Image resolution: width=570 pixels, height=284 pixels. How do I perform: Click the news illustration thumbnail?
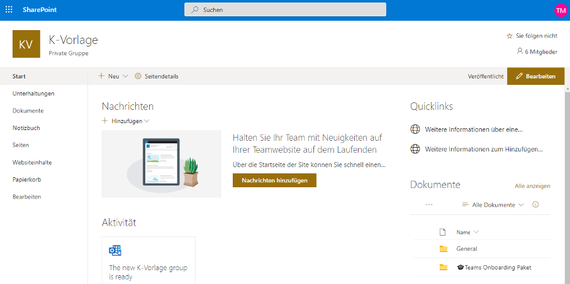pyautogui.click(x=161, y=164)
